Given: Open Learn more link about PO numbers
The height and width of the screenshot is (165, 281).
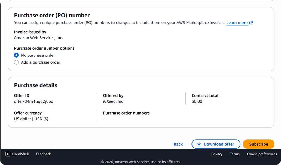Looking at the screenshot, I should 237,23.
